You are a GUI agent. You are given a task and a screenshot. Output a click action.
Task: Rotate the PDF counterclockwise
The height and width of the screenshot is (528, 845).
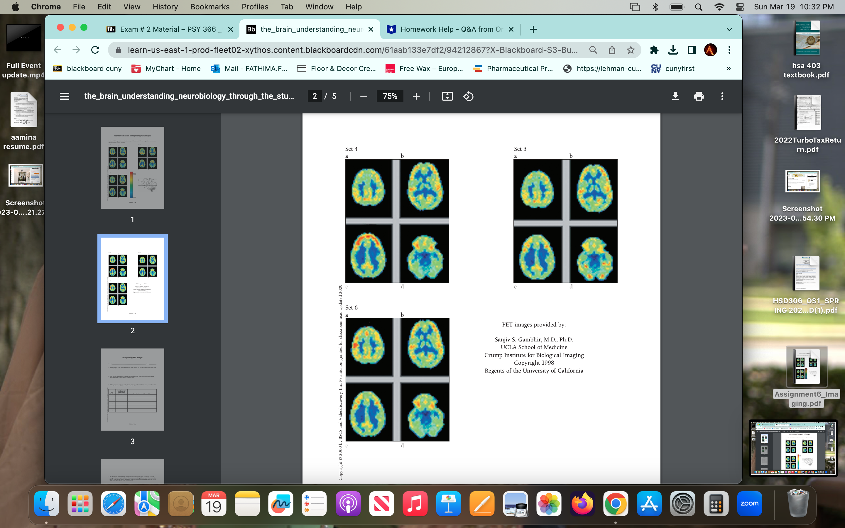469,96
